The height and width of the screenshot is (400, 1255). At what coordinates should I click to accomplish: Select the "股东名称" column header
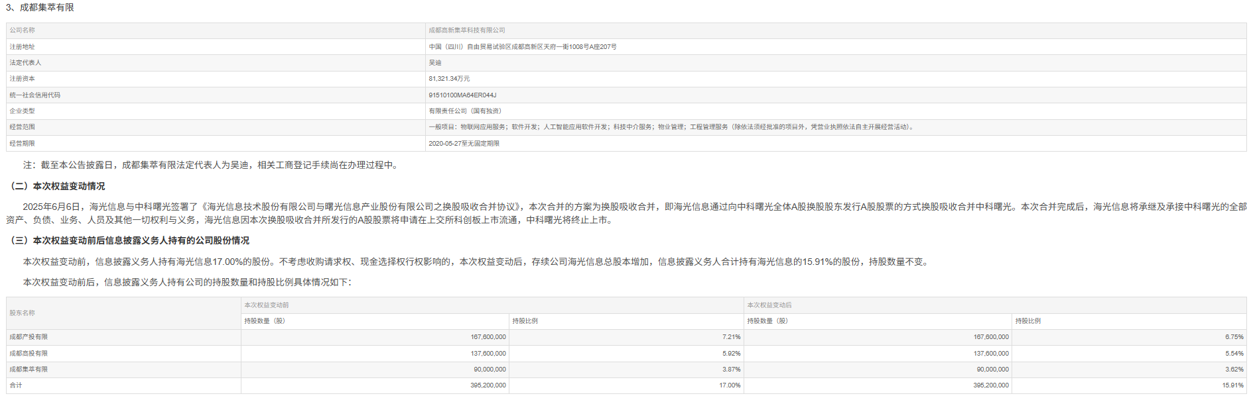click(x=123, y=313)
